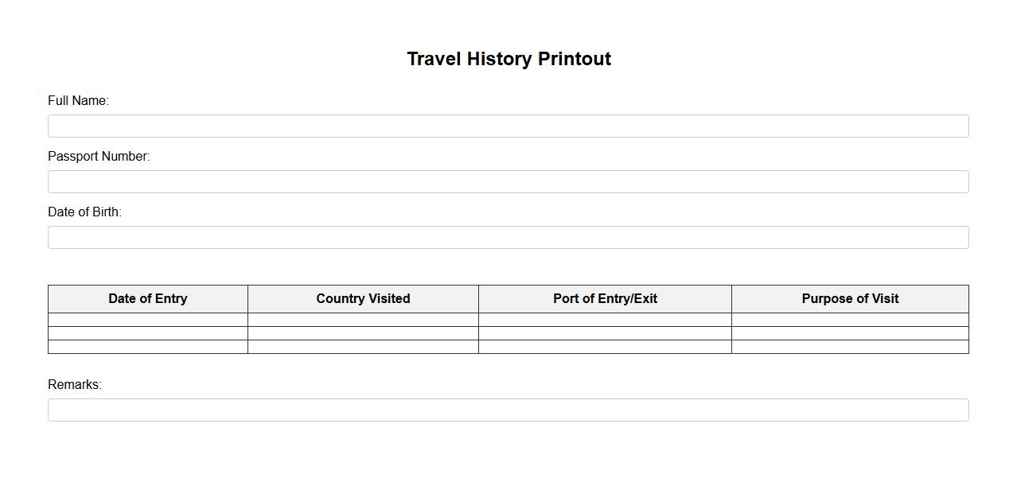Screen dimensions: 1017x478
Task: Select the Purpose of Visit header
Action: point(850,299)
